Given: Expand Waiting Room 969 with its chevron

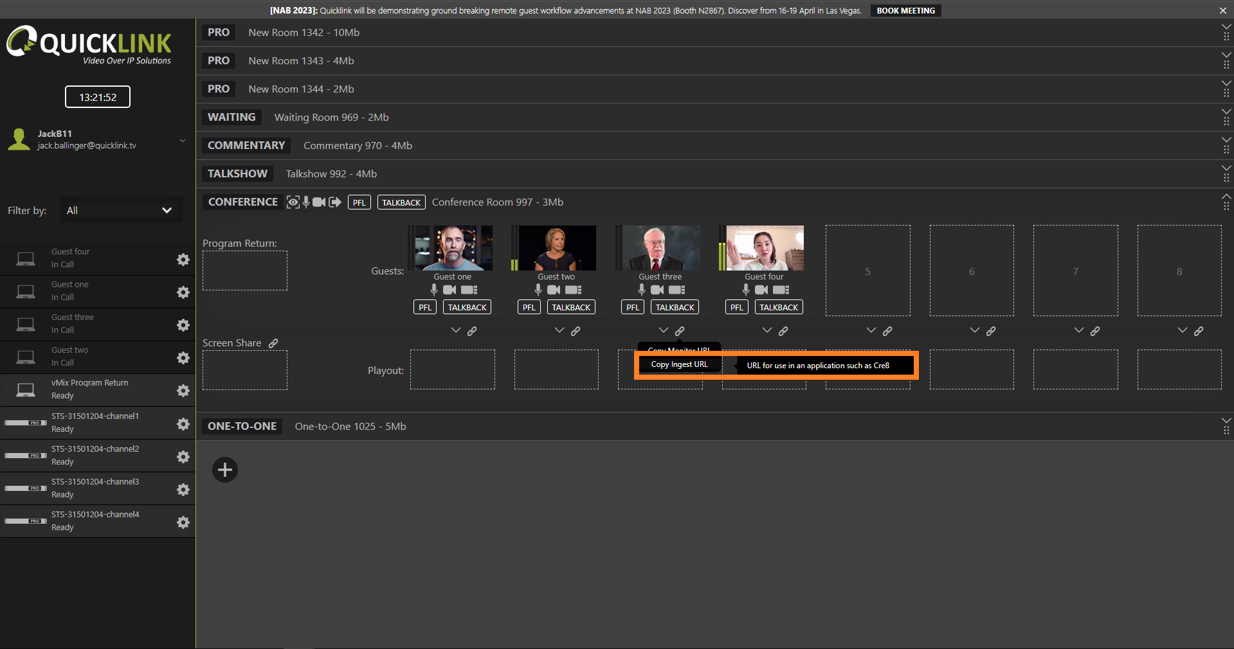Looking at the screenshot, I should [1226, 111].
